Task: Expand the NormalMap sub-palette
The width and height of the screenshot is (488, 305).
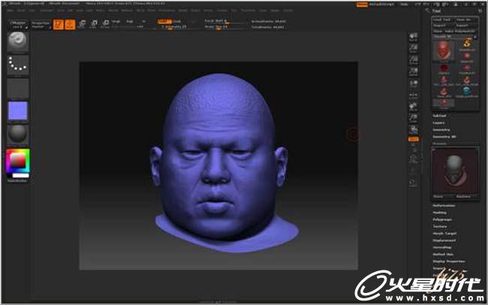Action: [442, 247]
